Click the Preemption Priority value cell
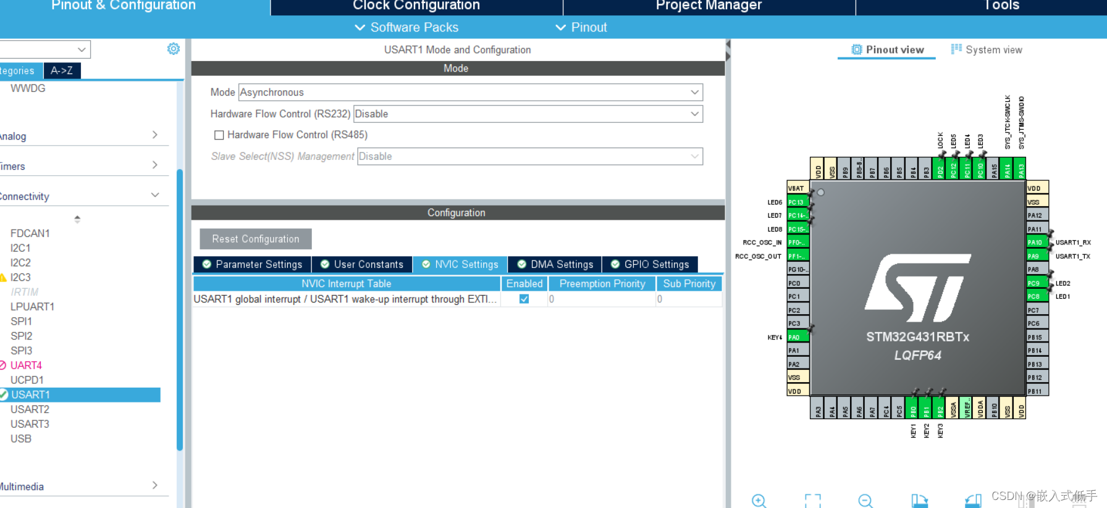This screenshot has width=1107, height=508. click(602, 299)
